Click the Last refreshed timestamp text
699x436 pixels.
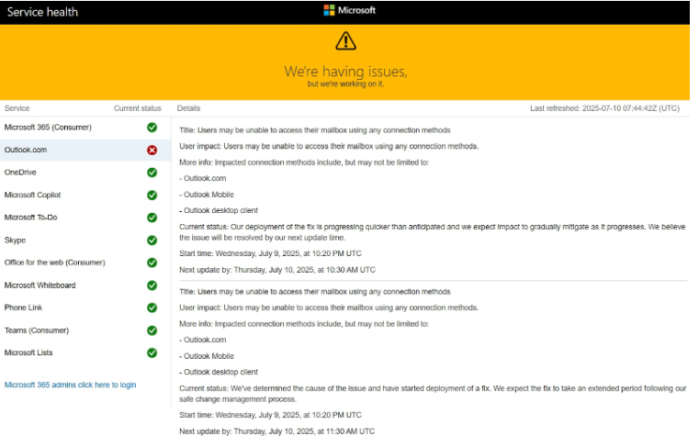pyautogui.click(x=604, y=108)
